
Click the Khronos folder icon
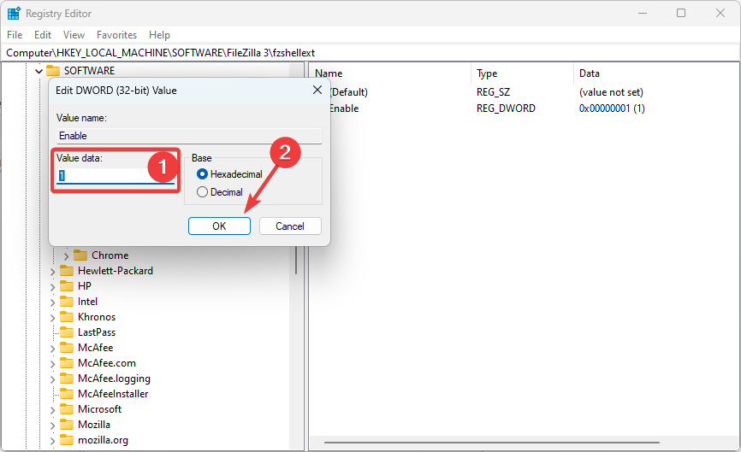(x=67, y=317)
